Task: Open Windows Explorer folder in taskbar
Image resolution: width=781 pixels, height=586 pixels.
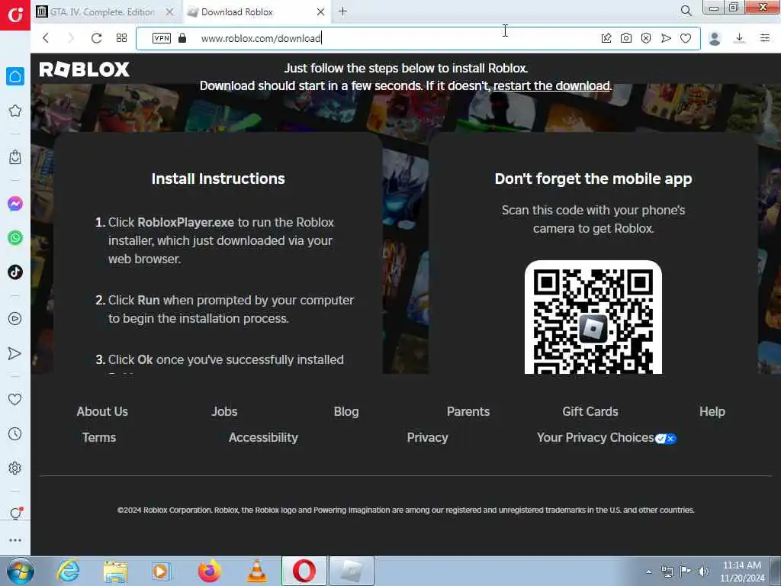Action: (116, 571)
